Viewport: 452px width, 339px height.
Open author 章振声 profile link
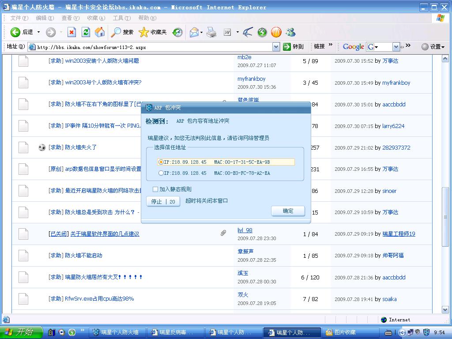245,251
